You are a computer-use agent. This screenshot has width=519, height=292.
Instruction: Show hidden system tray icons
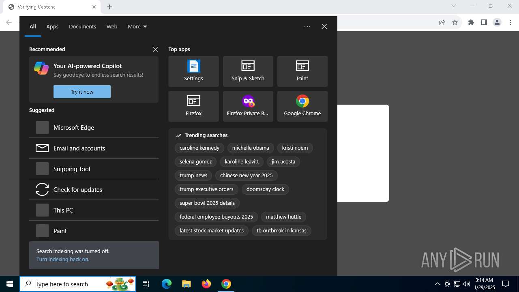437,284
